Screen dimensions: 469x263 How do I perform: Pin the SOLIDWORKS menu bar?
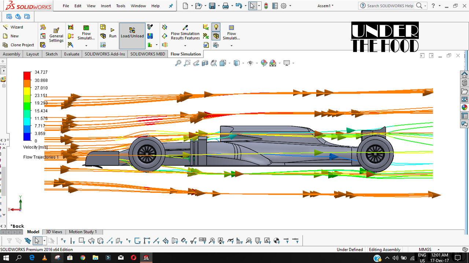click(x=171, y=6)
